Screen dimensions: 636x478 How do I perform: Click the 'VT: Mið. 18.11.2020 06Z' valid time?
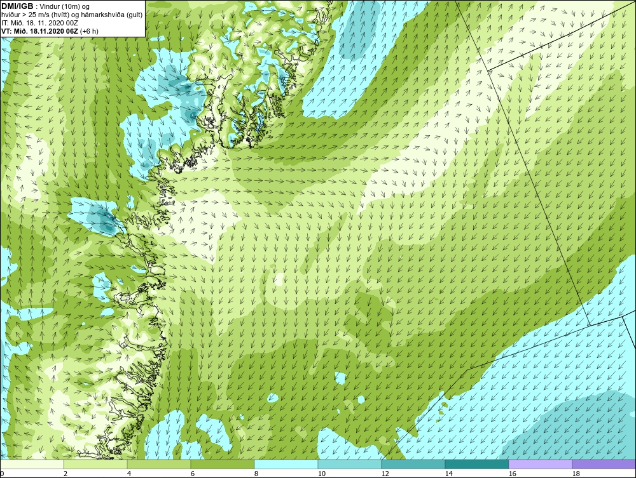pos(39,30)
